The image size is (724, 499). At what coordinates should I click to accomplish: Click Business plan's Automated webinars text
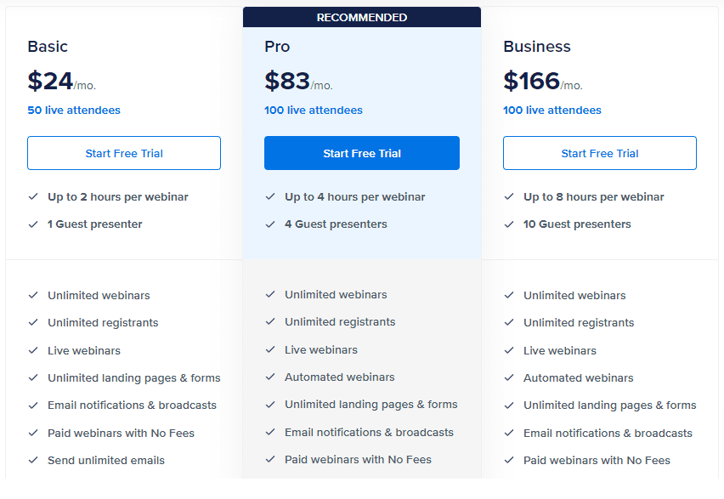[x=578, y=377]
